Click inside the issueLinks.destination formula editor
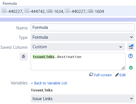This screenshot has height=104, width=136. pos(78,61)
